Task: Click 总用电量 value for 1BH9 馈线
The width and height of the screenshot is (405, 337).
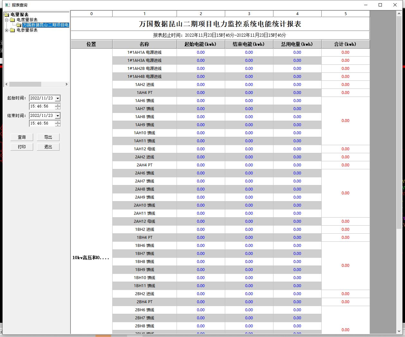Action: pos(298,270)
